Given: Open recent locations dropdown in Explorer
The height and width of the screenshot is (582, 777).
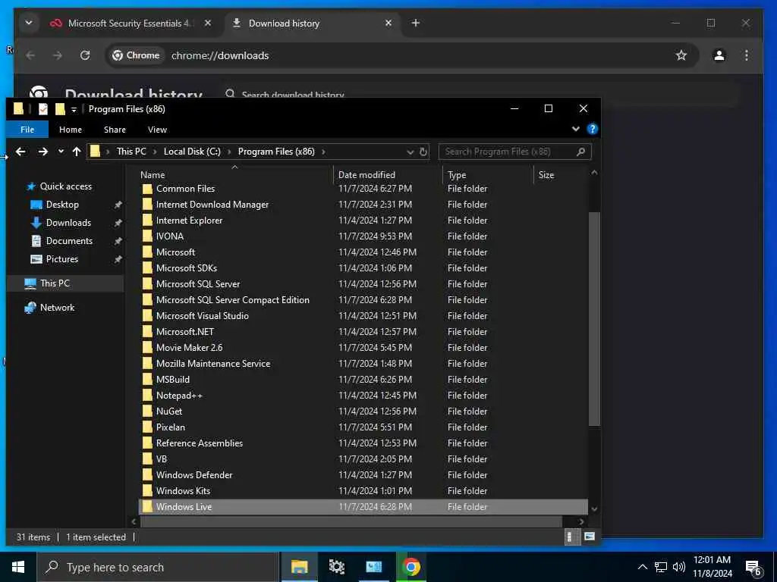Looking at the screenshot, I should click(x=61, y=152).
